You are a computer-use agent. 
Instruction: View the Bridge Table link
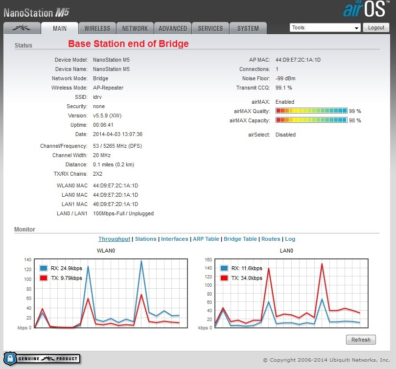click(x=240, y=239)
